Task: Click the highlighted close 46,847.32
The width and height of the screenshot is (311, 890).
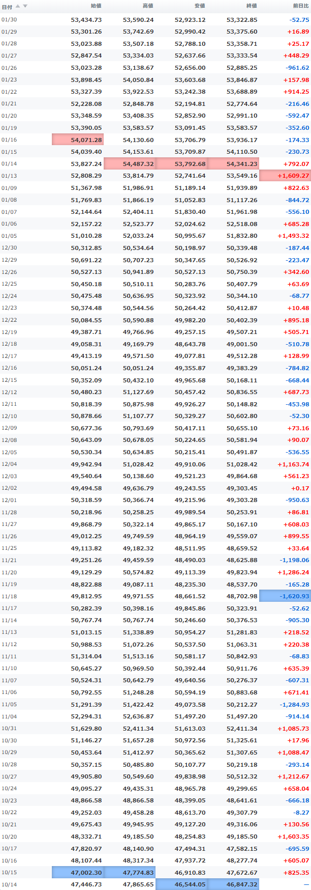Action: pos(233,884)
